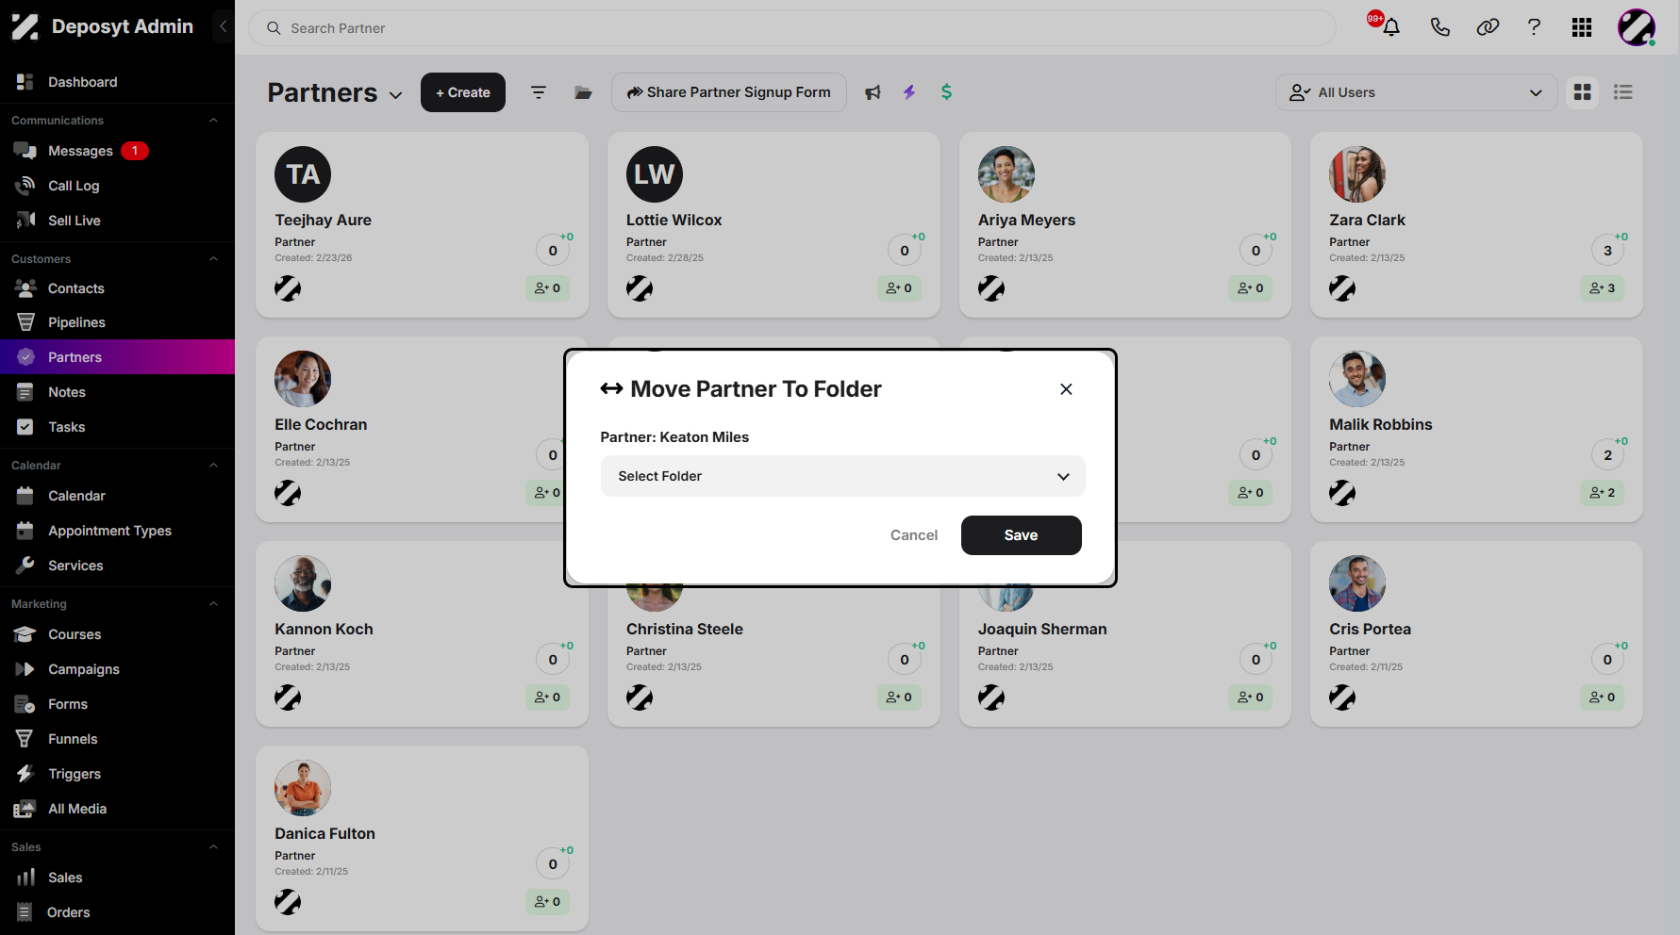Click the Save button

(x=1021, y=535)
